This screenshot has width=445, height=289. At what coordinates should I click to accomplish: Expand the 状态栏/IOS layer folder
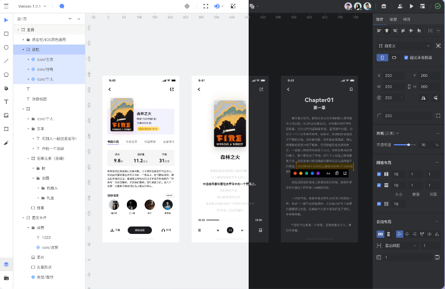point(23,40)
